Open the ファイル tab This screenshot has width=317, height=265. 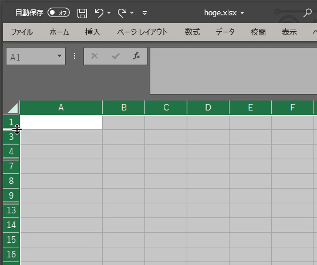tap(22, 32)
